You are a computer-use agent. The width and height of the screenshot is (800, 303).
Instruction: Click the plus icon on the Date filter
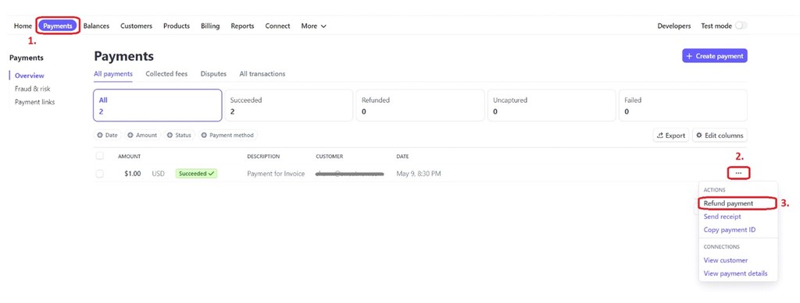[100, 136]
